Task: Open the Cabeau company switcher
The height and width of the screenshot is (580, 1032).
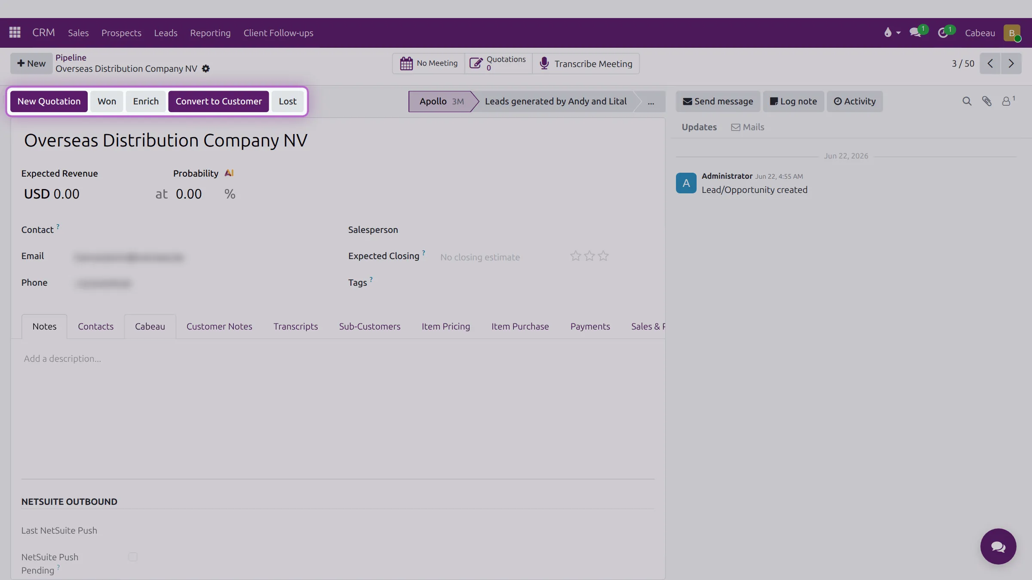Action: tap(980, 33)
